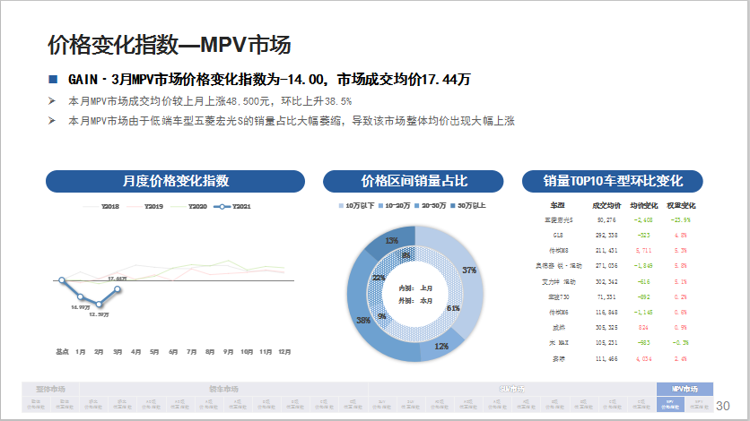750x421 pixels.
Task: Click the 销量TOP10车型环比变化 header button
Action: coord(613,181)
